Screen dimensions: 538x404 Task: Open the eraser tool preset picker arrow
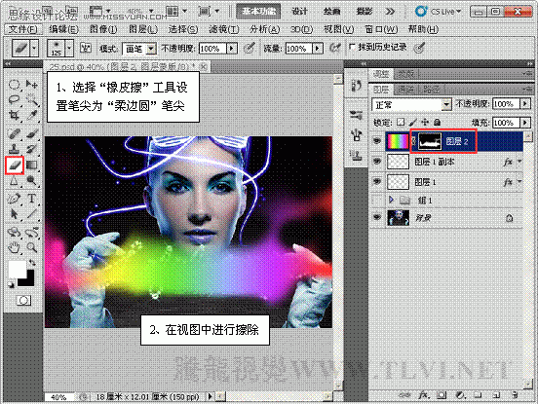coord(34,48)
